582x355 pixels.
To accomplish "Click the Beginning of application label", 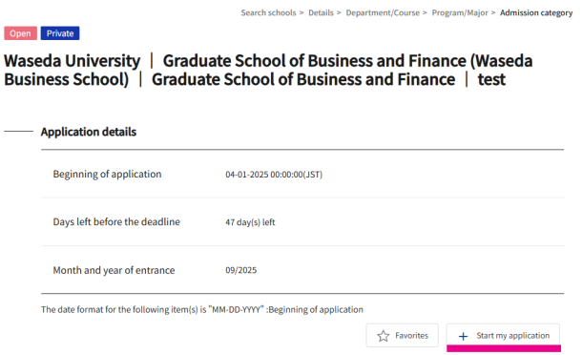I will 107,174.
